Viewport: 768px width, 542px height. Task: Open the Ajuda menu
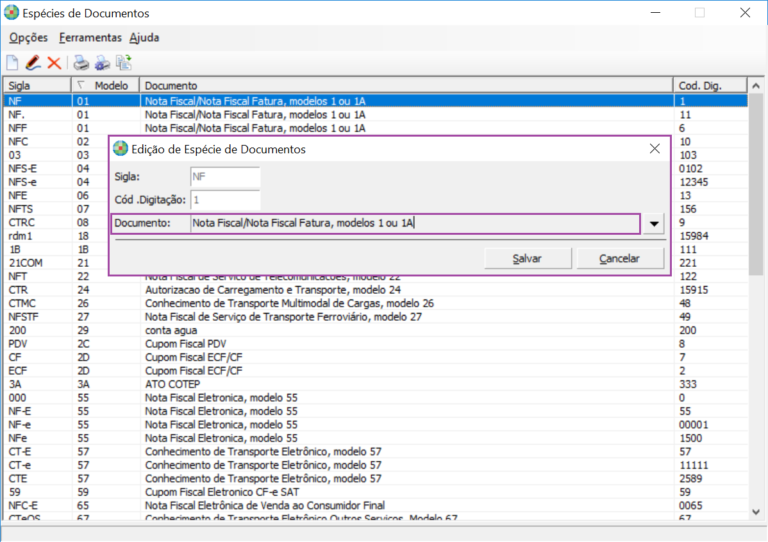[x=144, y=38]
